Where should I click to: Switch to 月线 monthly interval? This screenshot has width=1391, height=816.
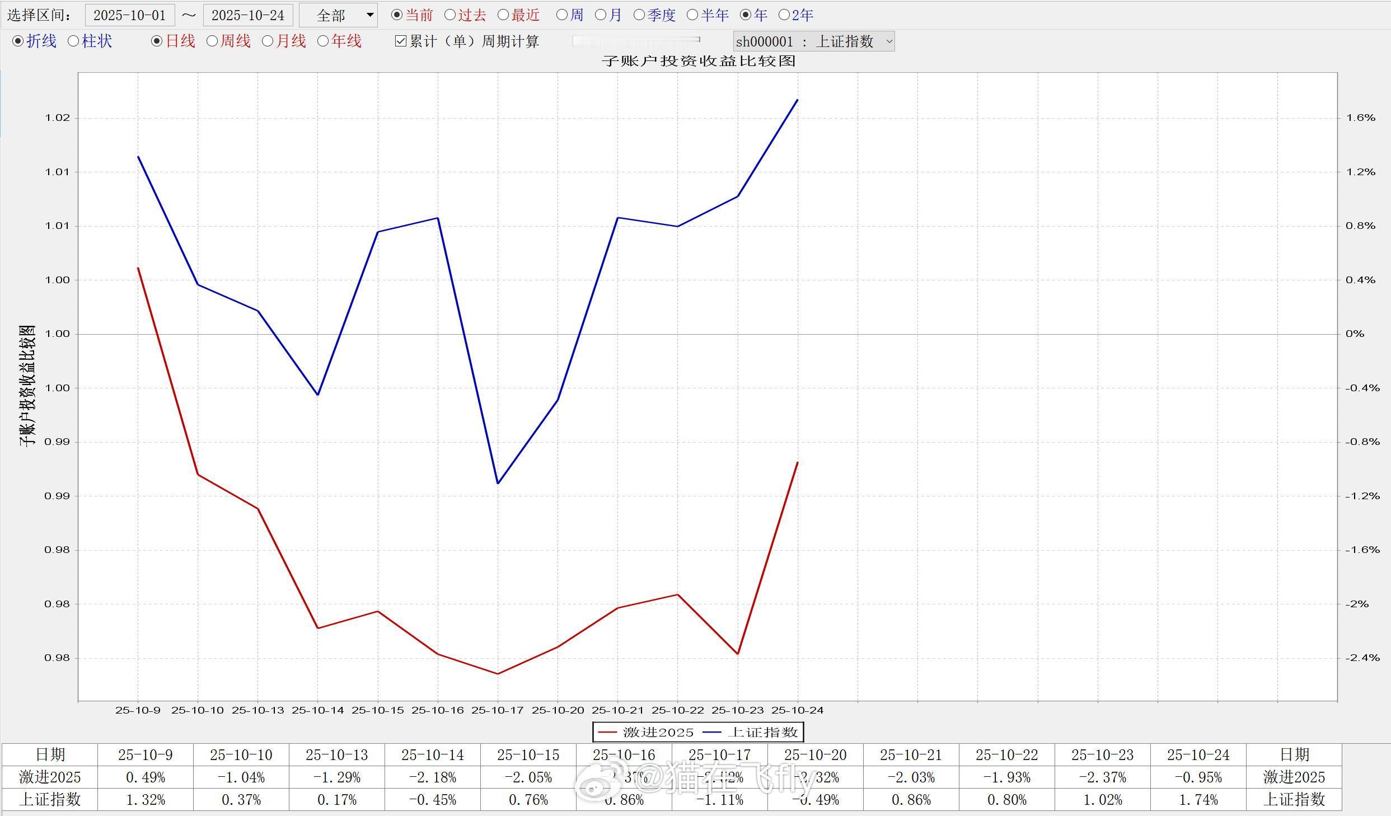pyautogui.click(x=268, y=41)
